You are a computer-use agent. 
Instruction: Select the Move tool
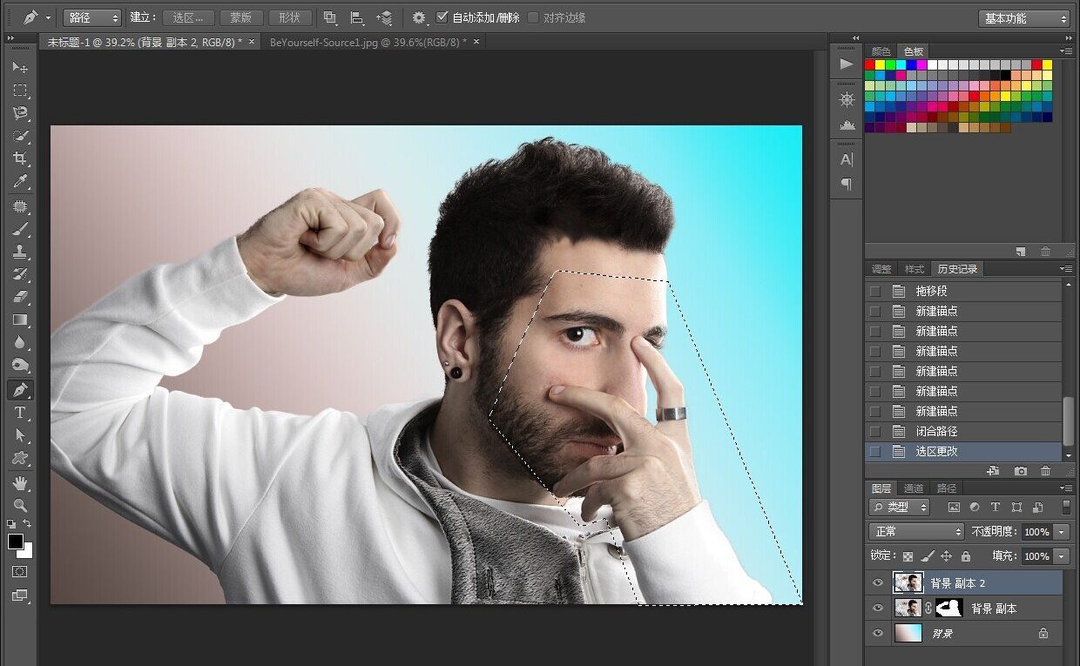(20, 67)
